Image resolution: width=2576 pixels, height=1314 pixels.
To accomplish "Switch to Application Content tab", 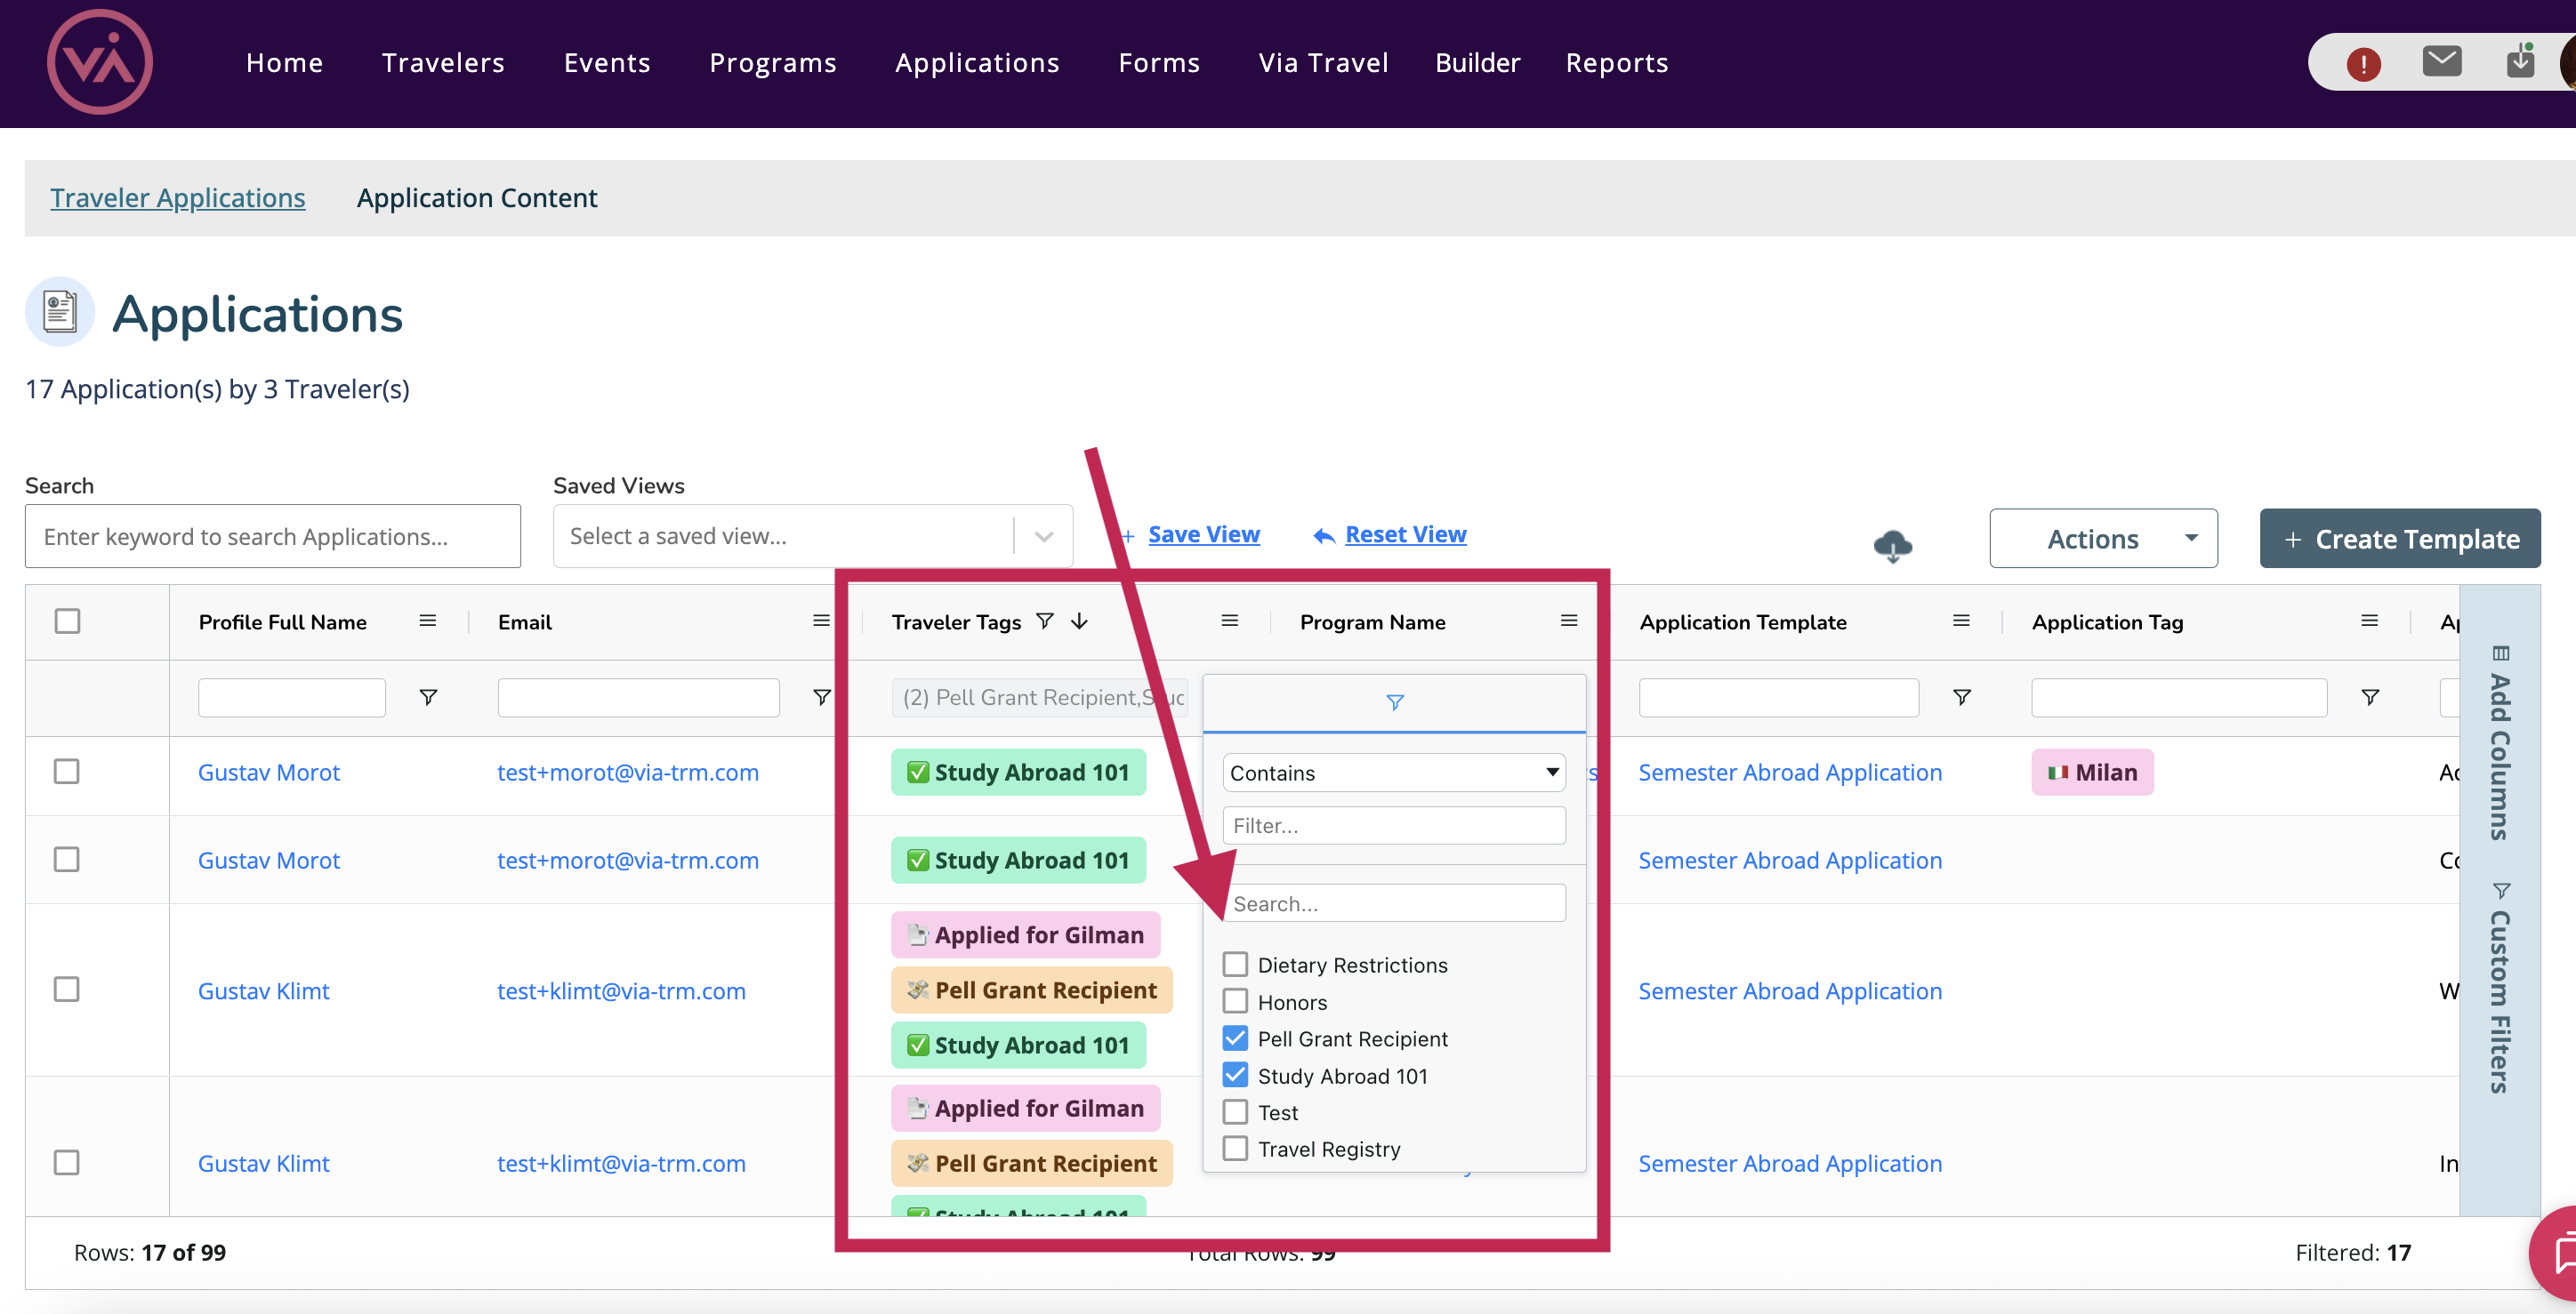I will [x=477, y=196].
